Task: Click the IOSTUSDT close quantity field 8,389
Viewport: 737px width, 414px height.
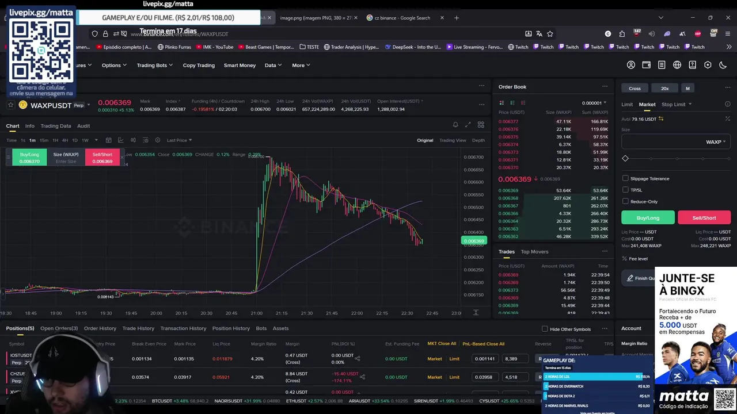Action: coord(515,359)
